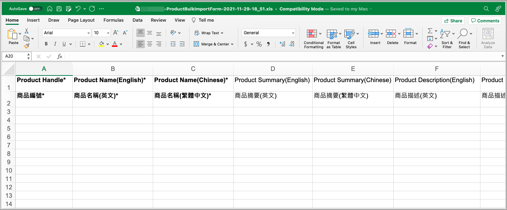Click the Fill down-arrow icon
The width and height of the screenshot is (507, 210).
430,38
